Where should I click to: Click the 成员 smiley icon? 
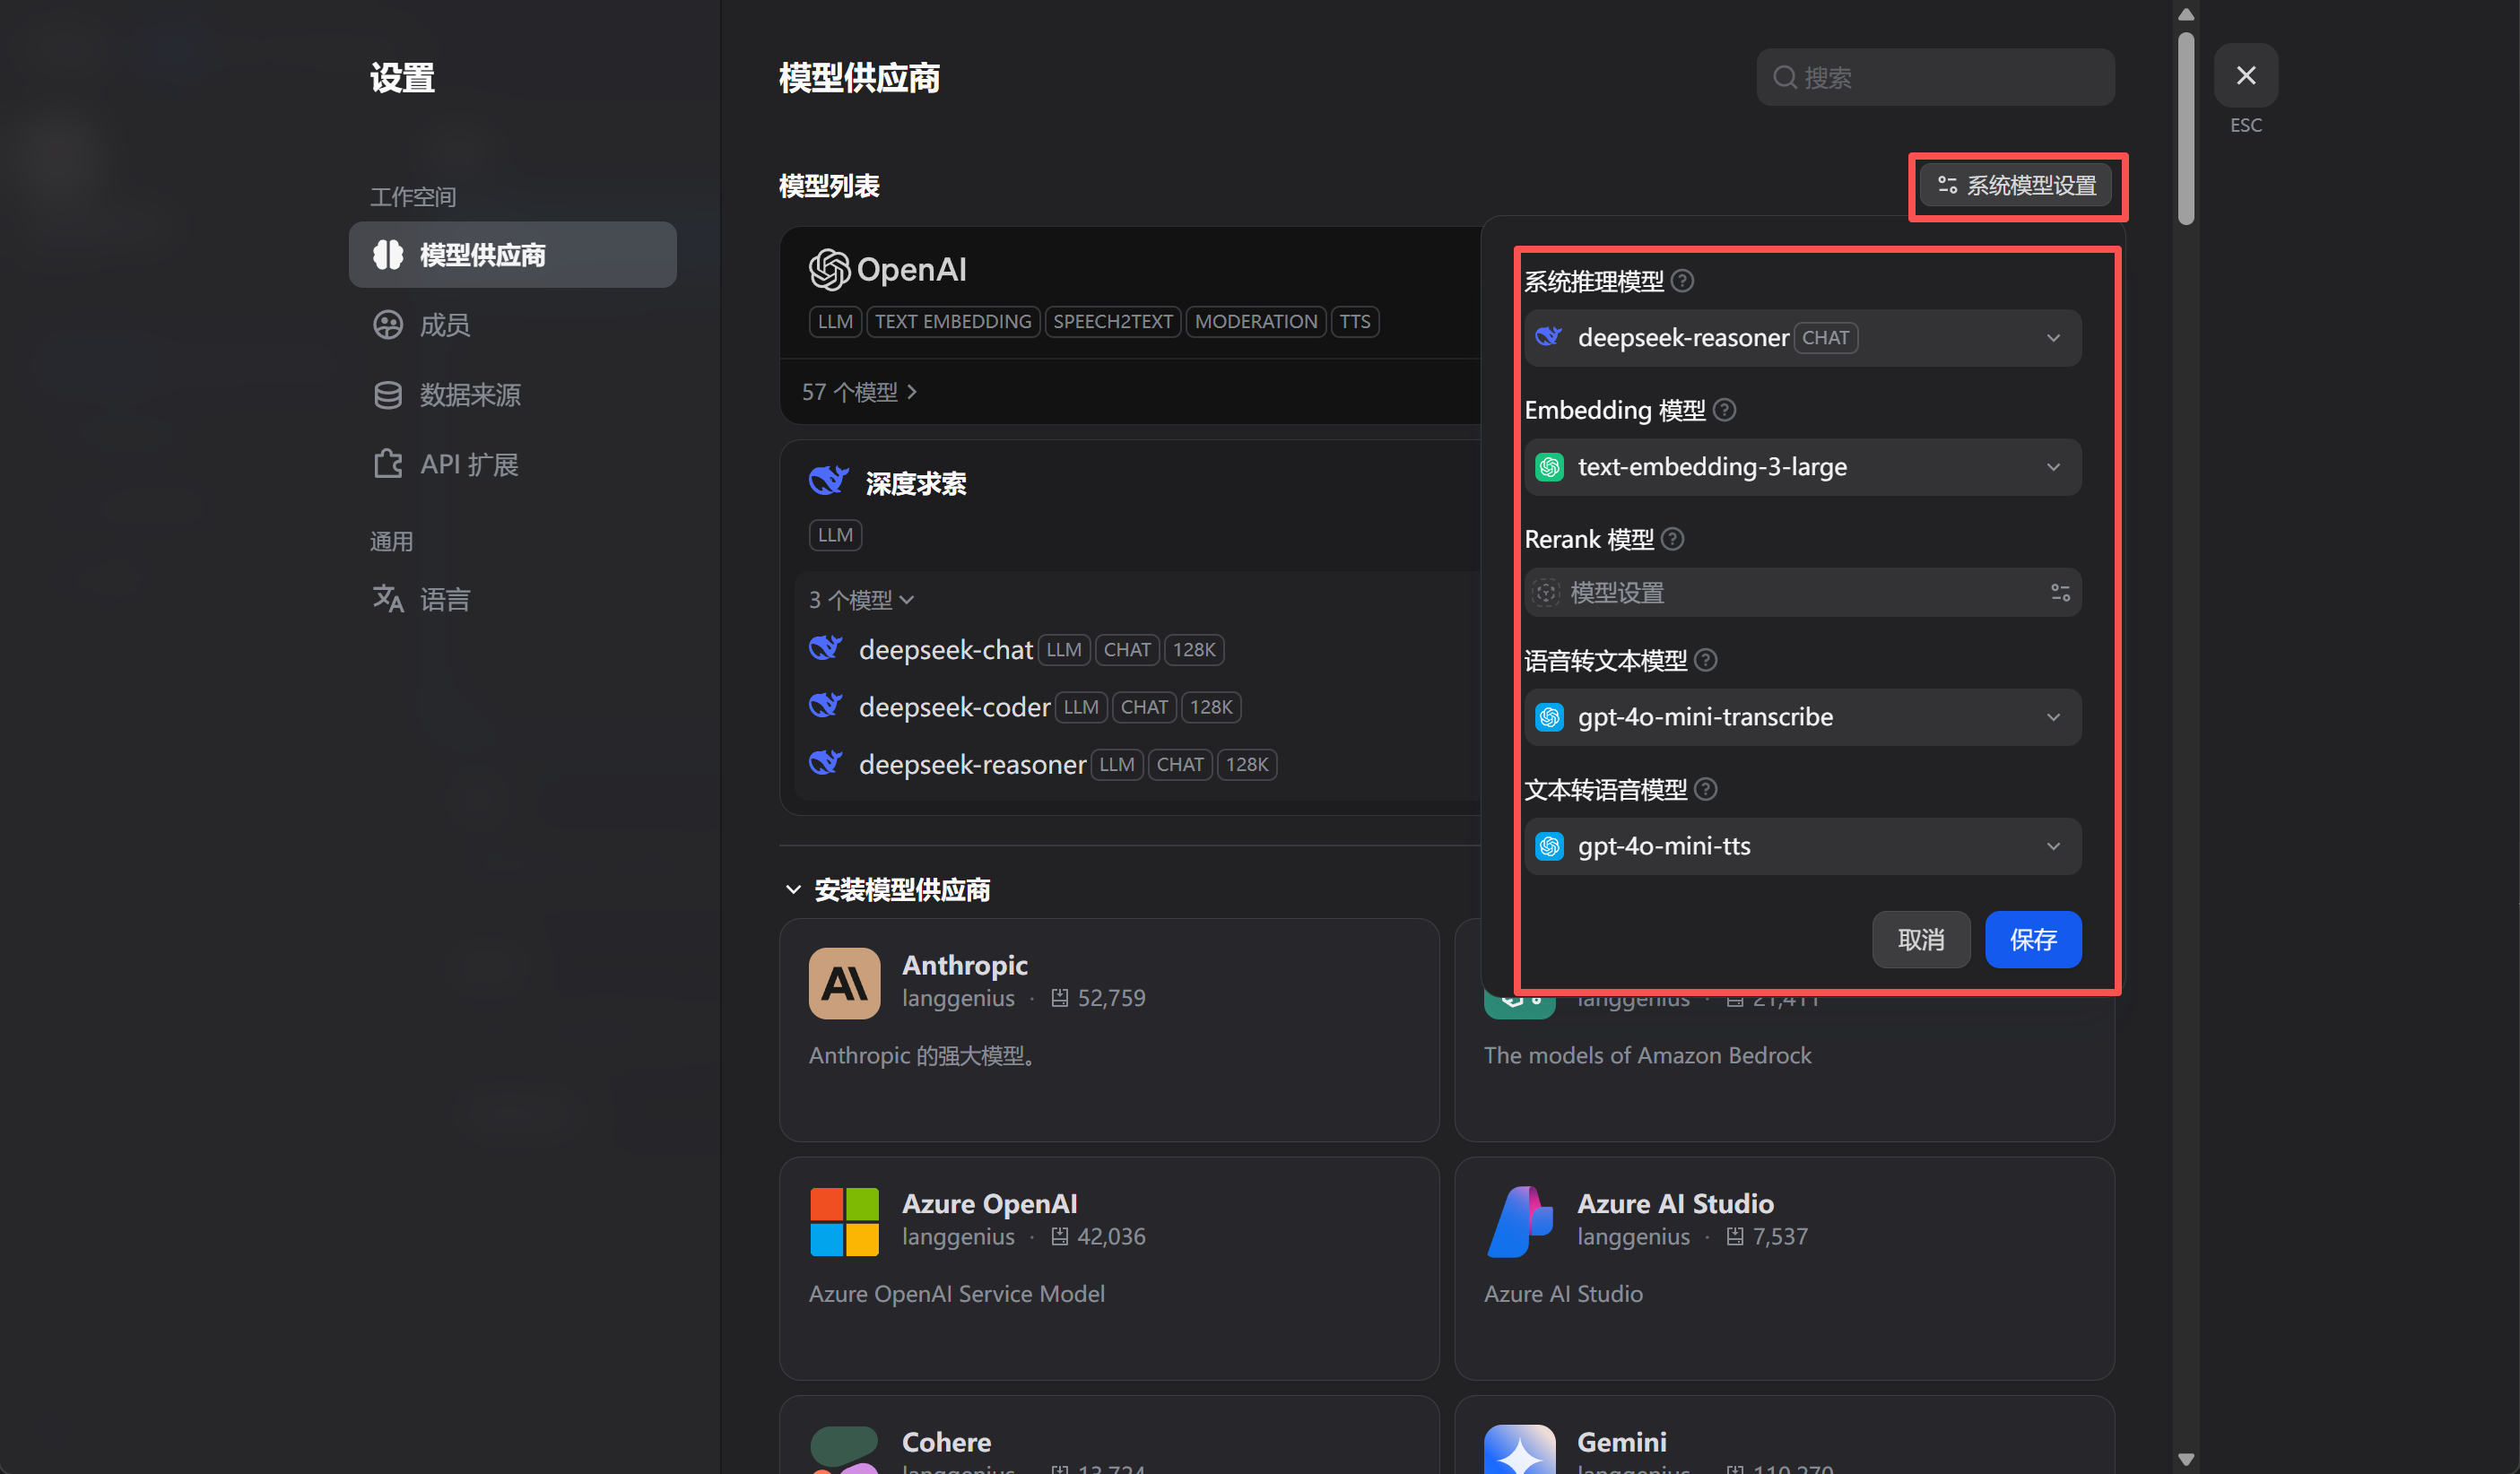coord(388,325)
